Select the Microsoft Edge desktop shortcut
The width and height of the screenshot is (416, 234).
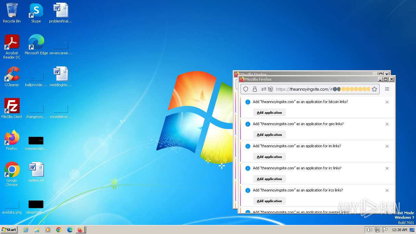[x=36, y=45]
